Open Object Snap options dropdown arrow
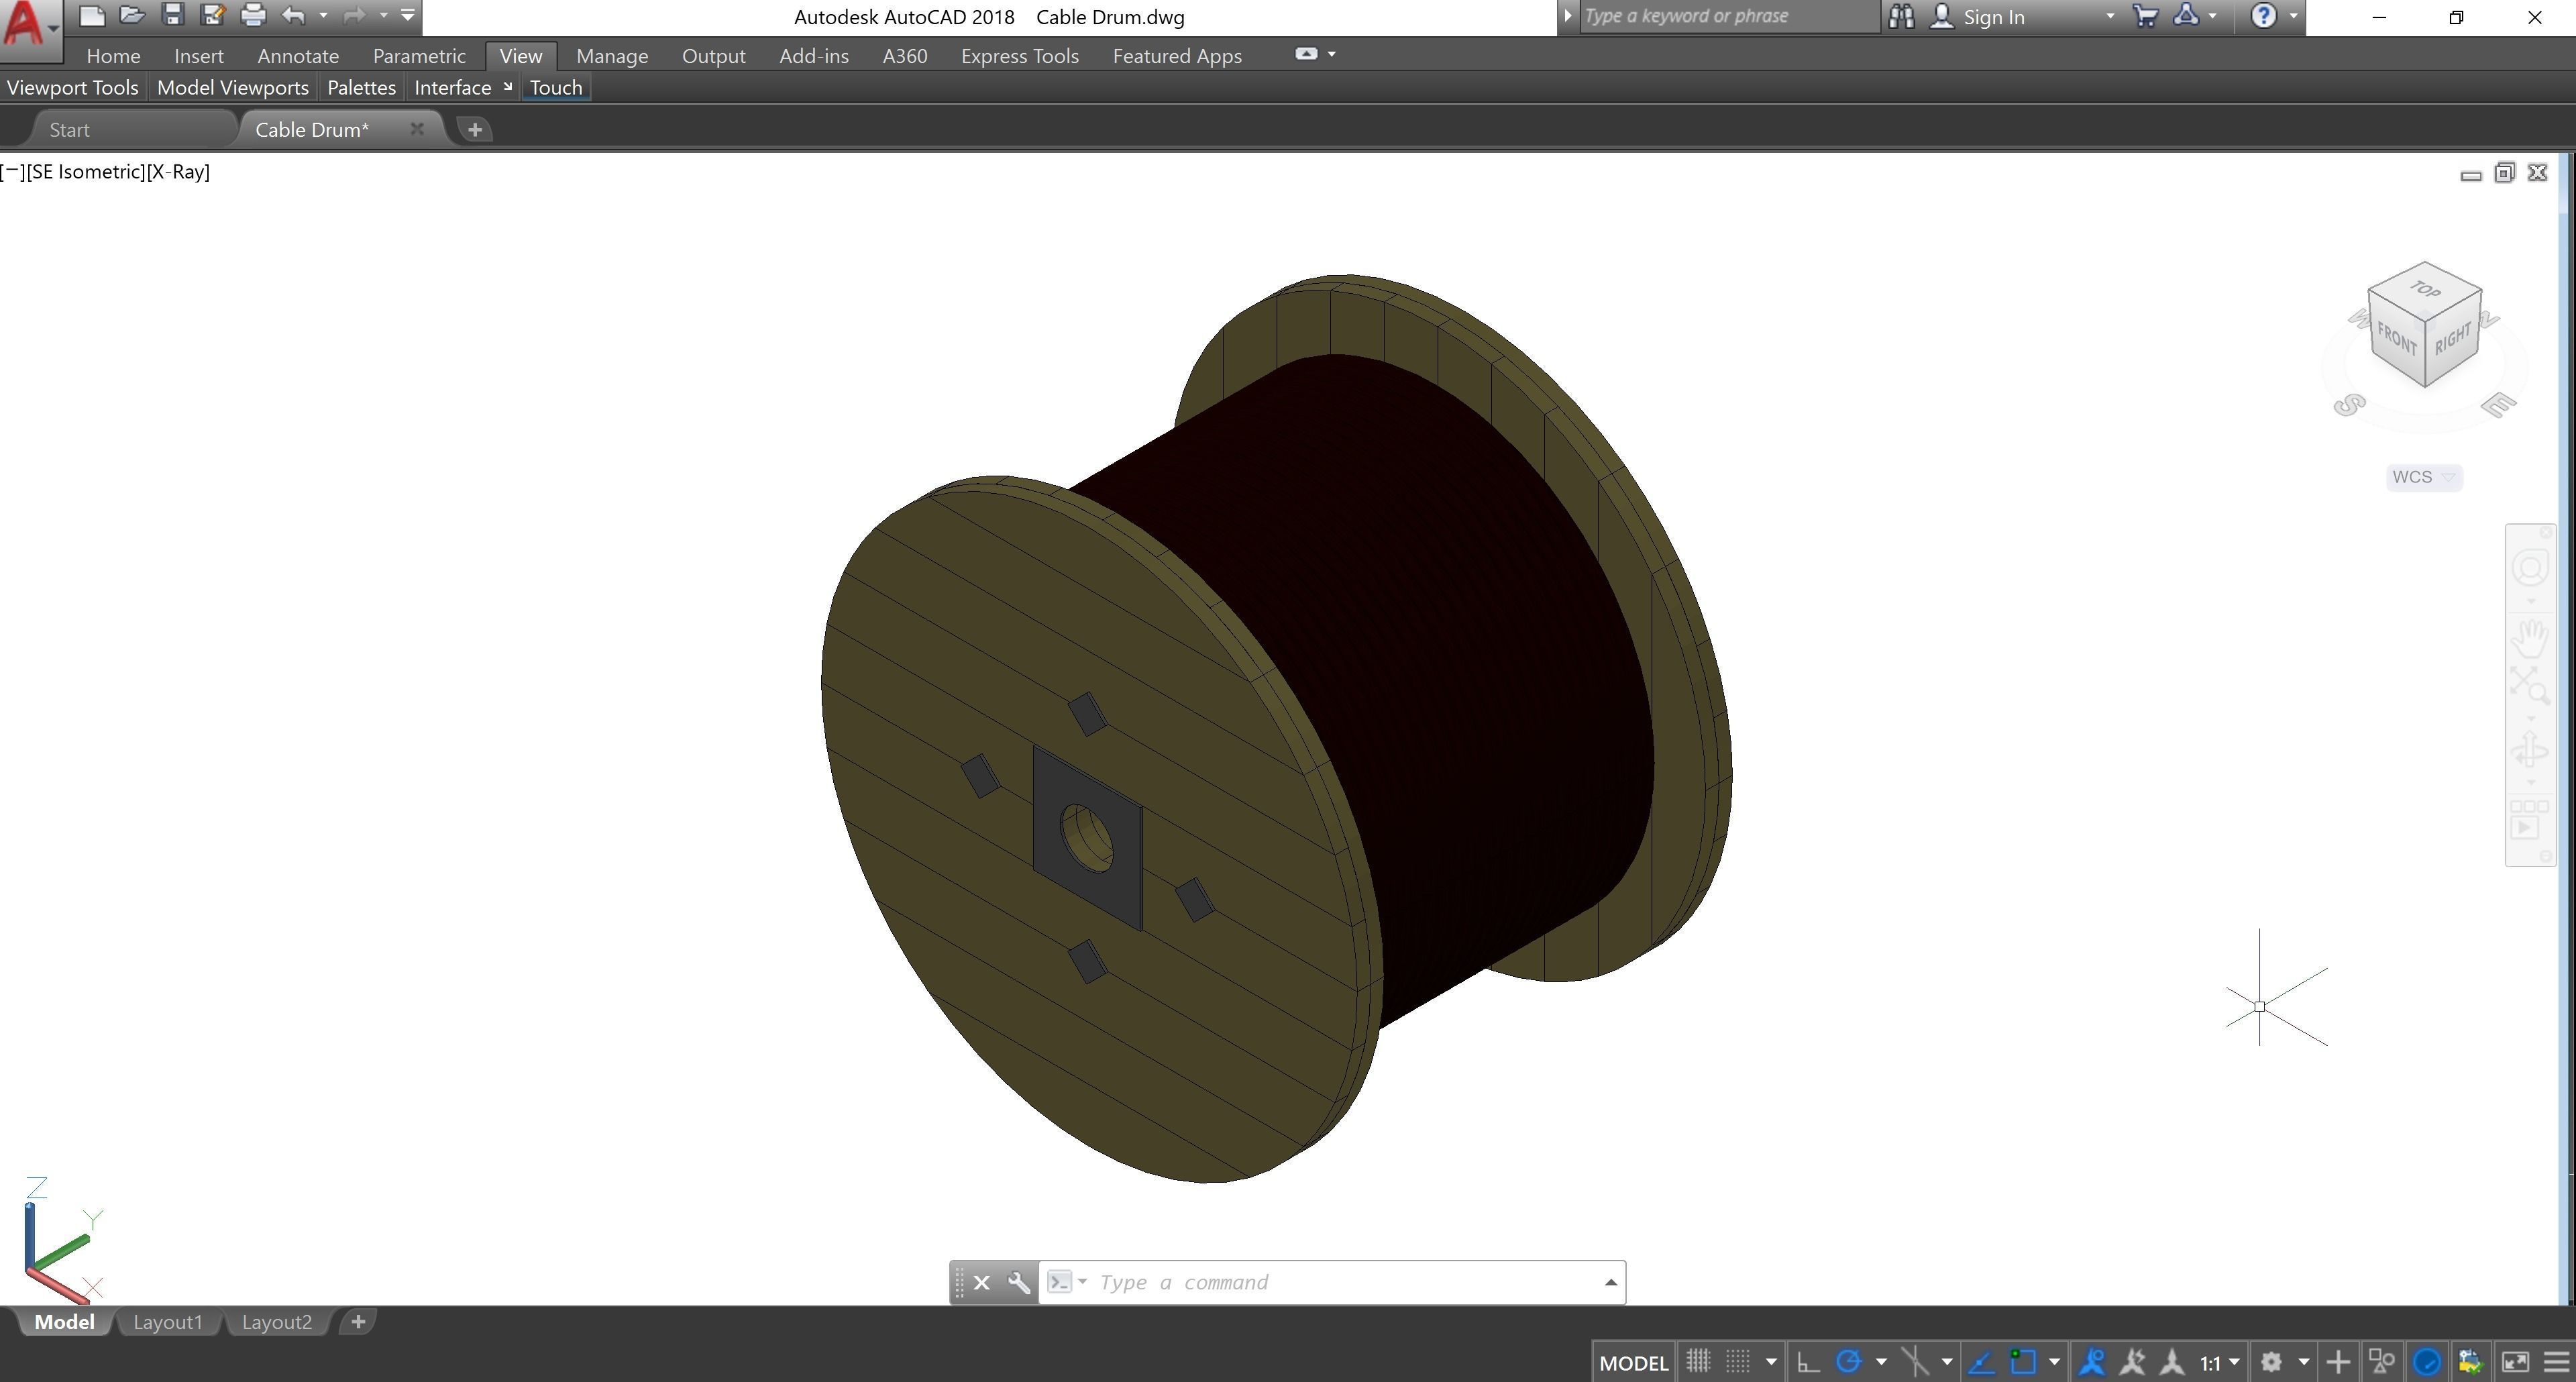Image resolution: width=2576 pixels, height=1382 pixels. pyautogui.click(x=2054, y=1362)
